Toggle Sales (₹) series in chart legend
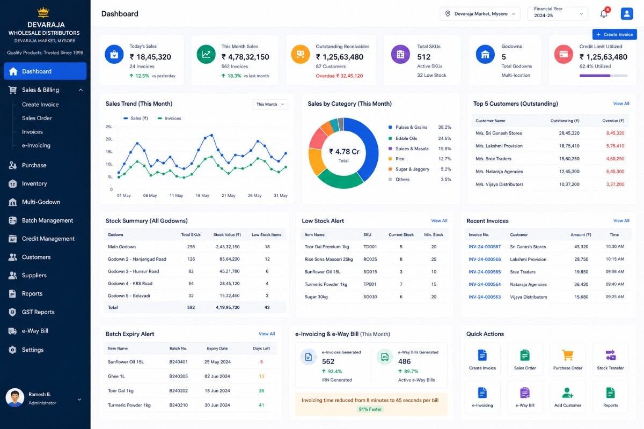The image size is (644, 429). (x=136, y=119)
